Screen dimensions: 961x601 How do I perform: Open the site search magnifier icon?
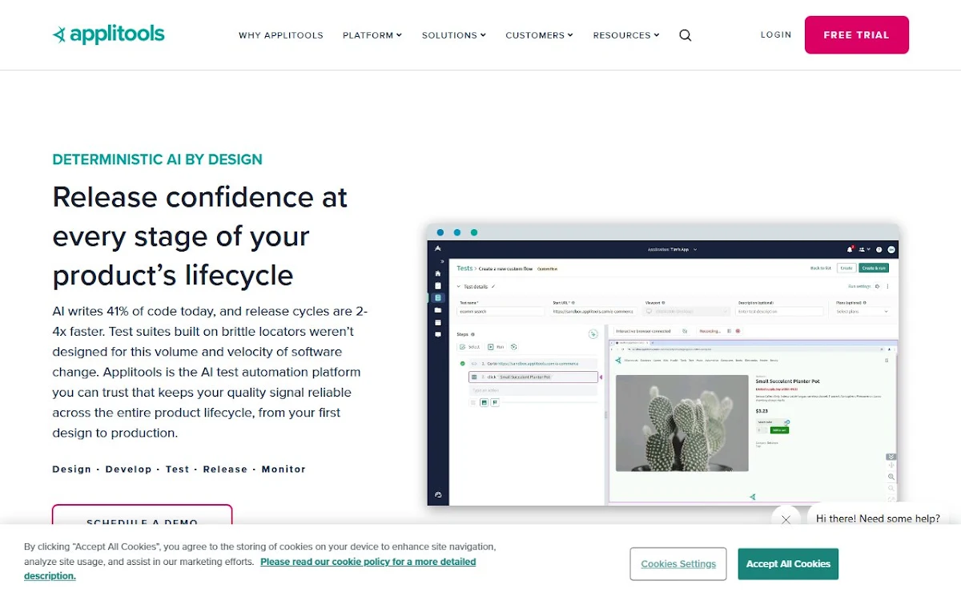point(686,35)
